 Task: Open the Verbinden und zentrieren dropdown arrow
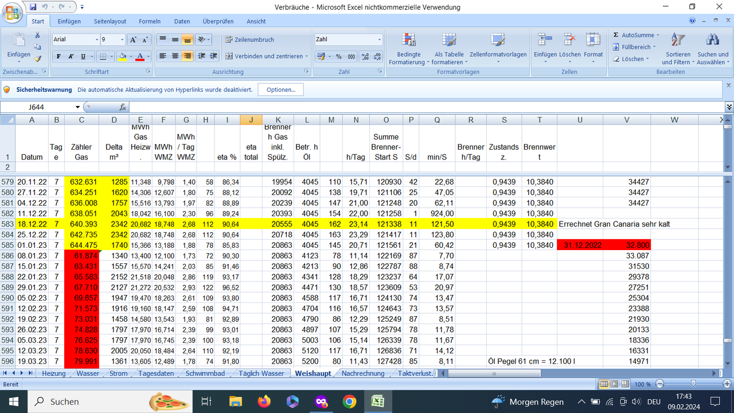point(307,56)
